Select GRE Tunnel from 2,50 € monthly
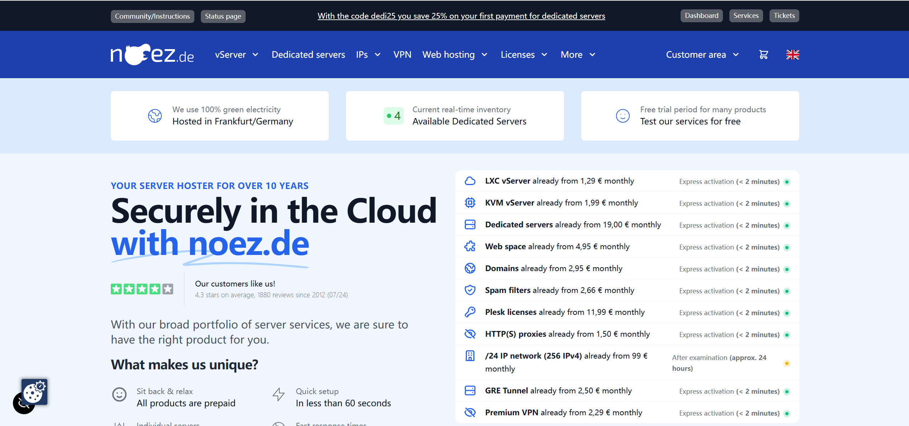 (627, 391)
